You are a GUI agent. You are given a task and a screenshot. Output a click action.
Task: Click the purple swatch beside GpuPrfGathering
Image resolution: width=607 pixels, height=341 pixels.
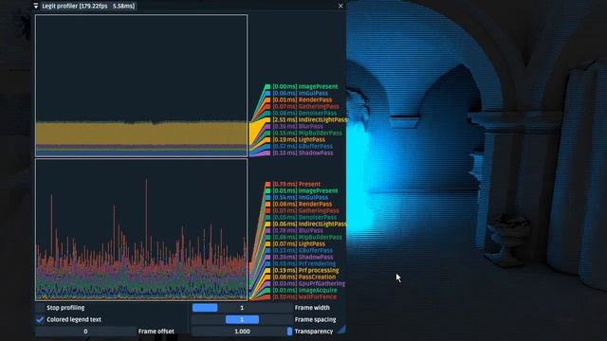[267, 283]
